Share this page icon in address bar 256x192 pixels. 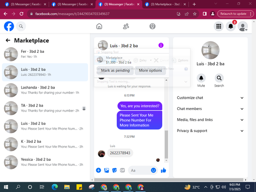(187, 14)
